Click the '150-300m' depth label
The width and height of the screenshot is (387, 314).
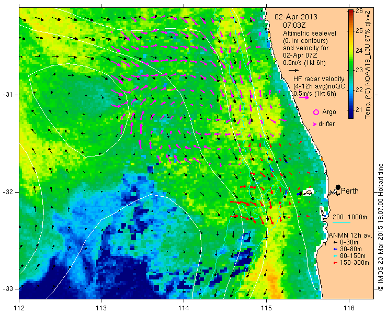[355, 263]
